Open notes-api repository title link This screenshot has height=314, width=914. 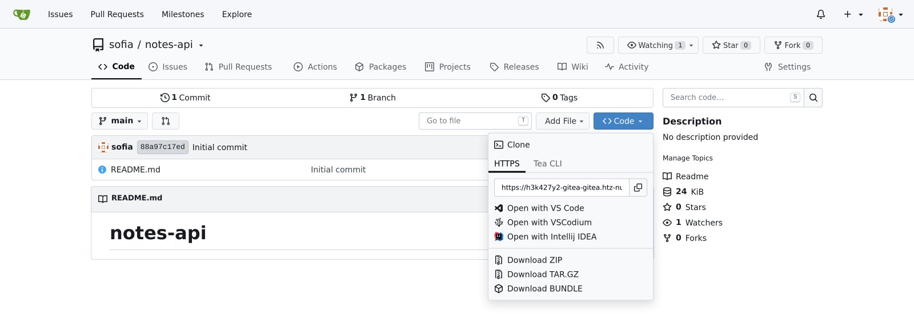[169, 45]
